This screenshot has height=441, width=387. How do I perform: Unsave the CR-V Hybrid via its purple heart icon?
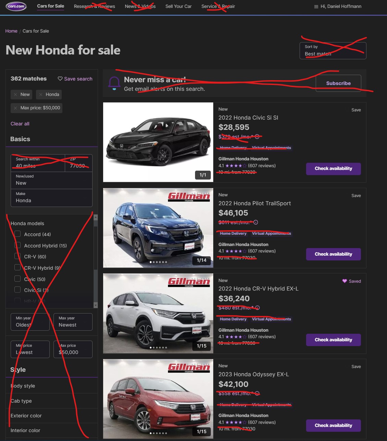click(344, 281)
